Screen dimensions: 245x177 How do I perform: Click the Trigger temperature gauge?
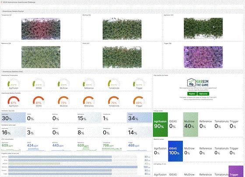[139, 84]
